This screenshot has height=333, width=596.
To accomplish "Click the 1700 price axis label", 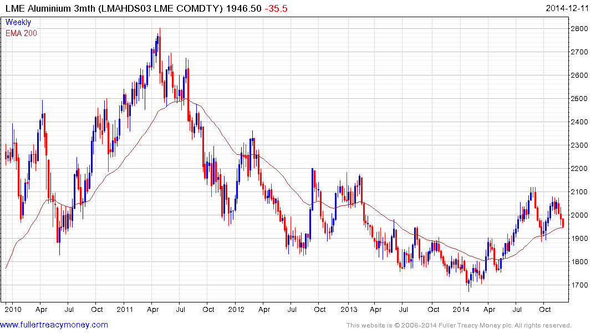I will (x=579, y=285).
